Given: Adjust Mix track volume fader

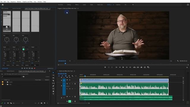Looking at the screenshot, I should pos(34,55).
